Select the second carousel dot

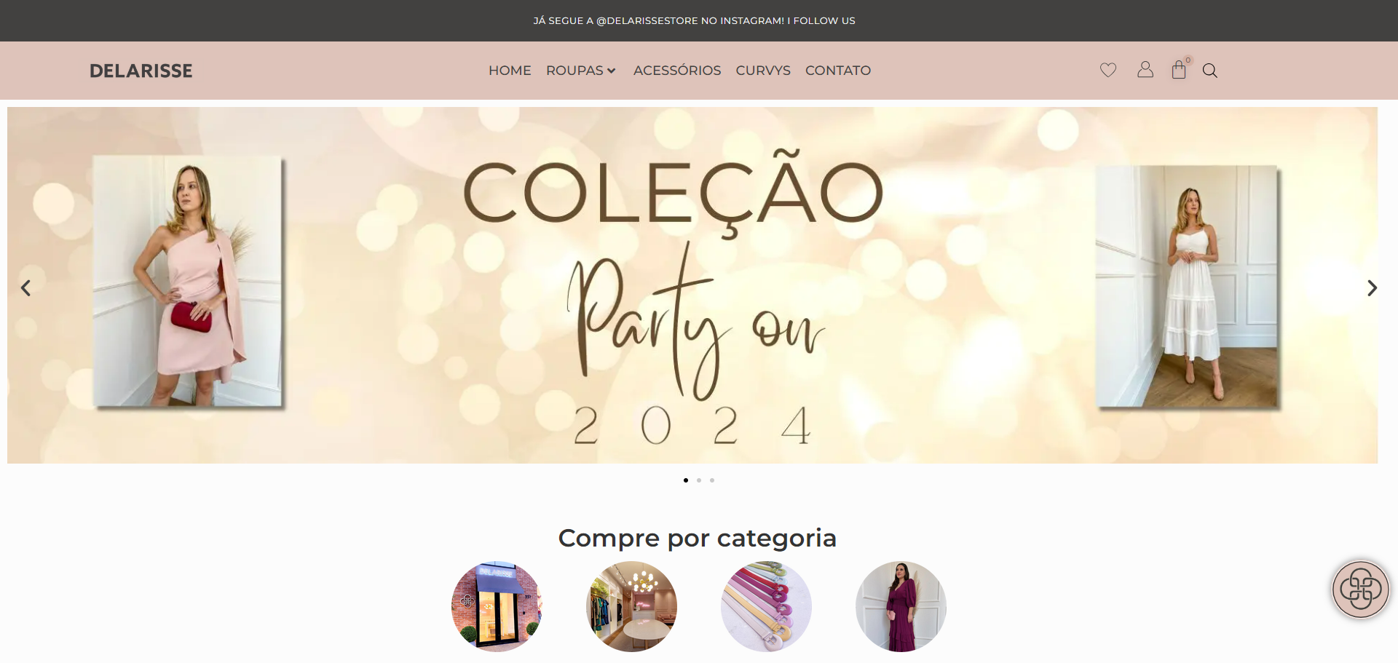pyautogui.click(x=699, y=480)
